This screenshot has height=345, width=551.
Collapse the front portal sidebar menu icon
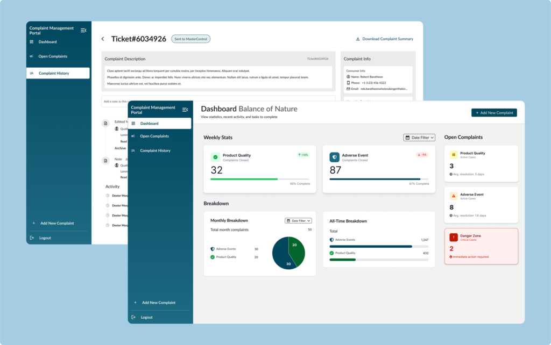[x=185, y=110]
